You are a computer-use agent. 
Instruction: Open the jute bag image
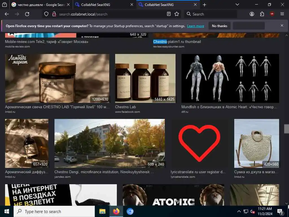tap(257, 143)
